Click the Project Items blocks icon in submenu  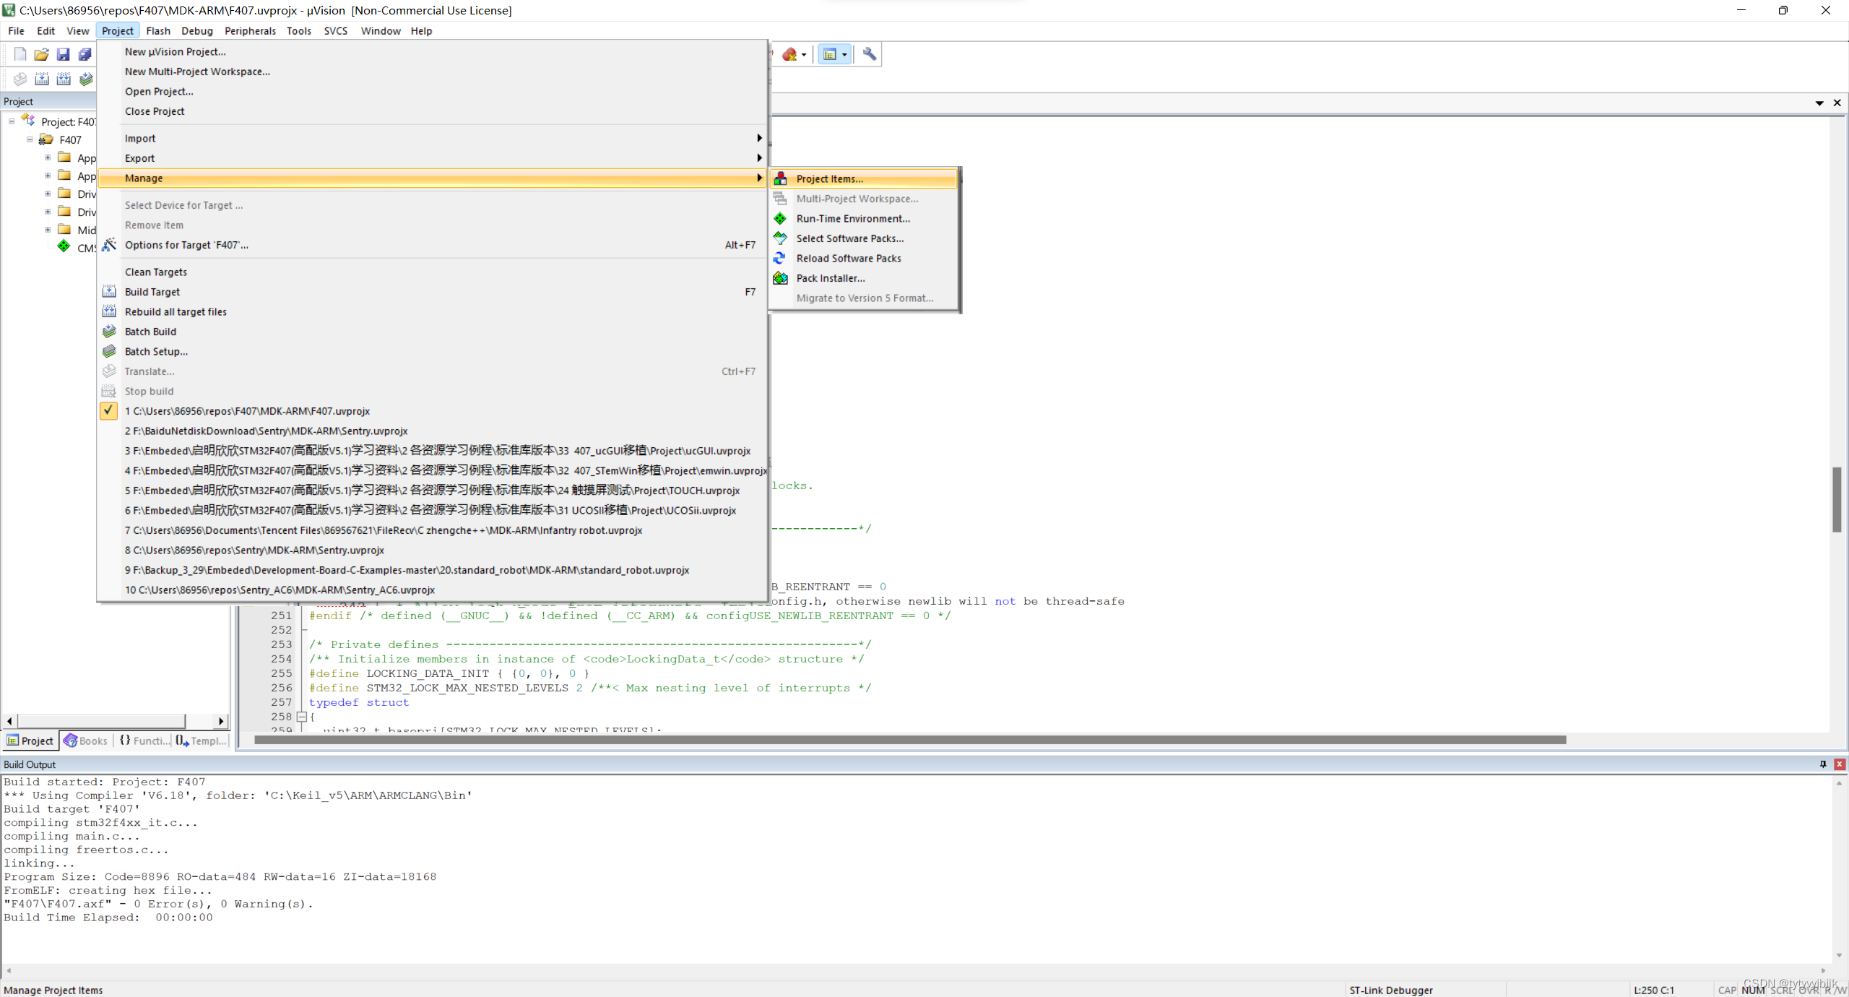(x=780, y=178)
